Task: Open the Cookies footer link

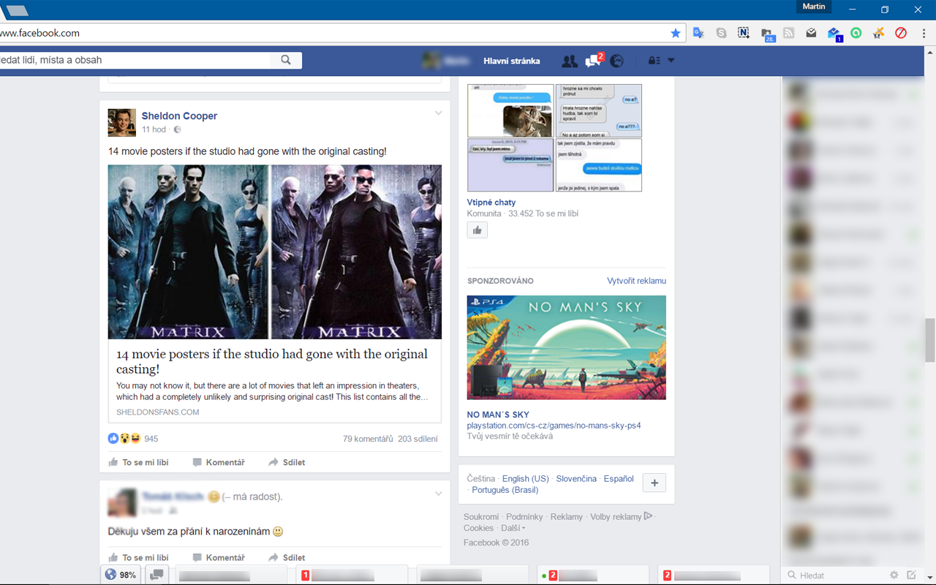Action: (x=478, y=528)
